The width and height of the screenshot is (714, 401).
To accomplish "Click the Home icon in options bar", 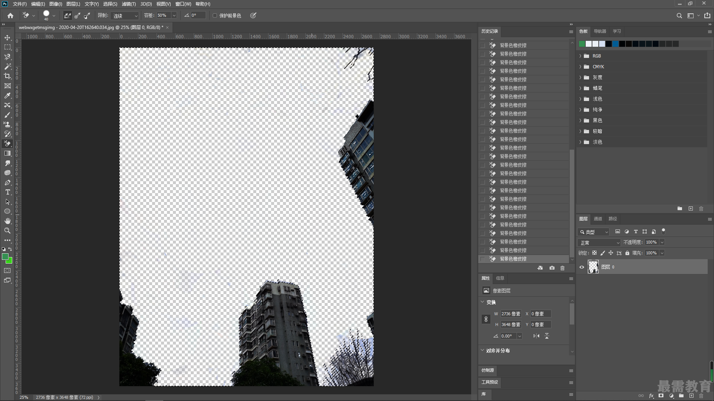I will pyautogui.click(x=10, y=16).
